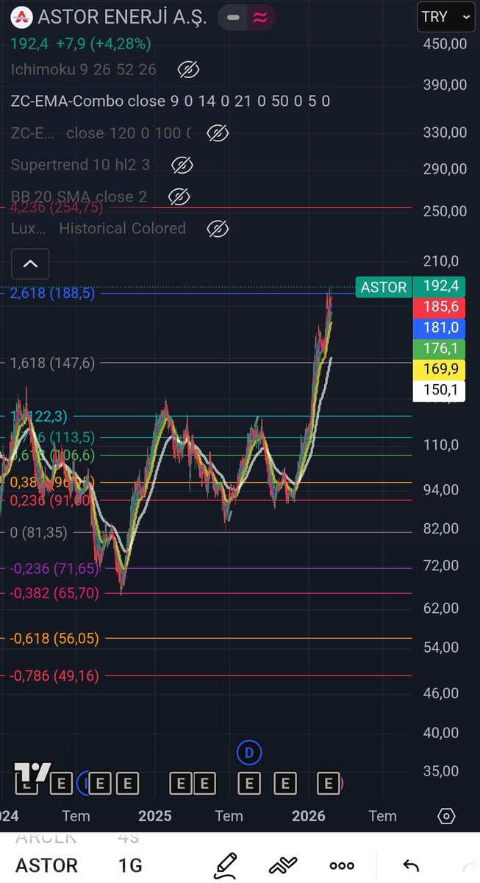480x883 pixels.
Task: Change the 1G chart interval
Action: coord(130,865)
